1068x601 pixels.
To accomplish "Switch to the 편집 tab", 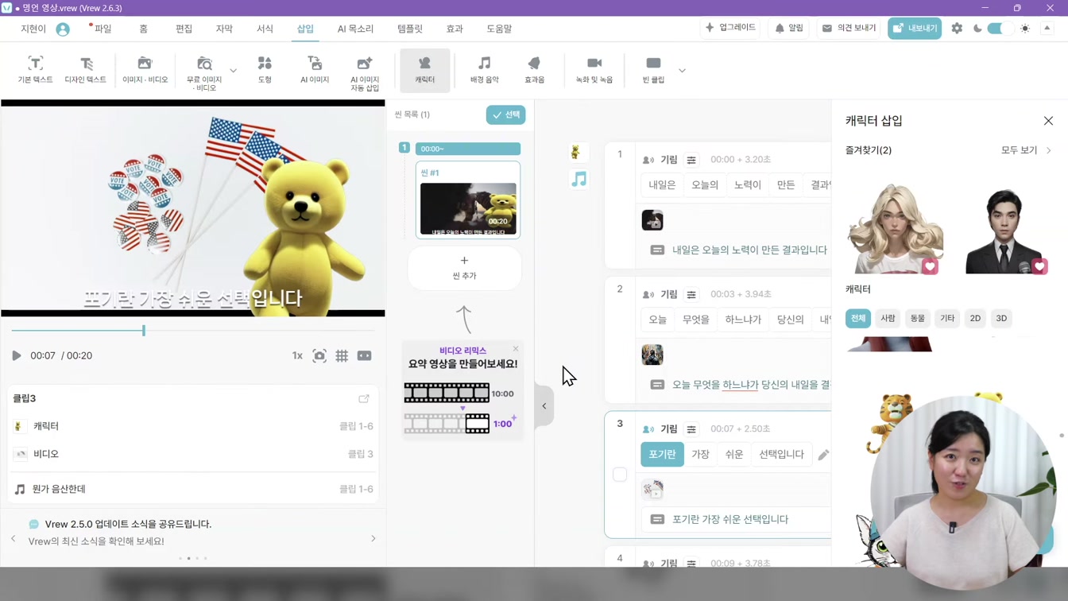I will [x=184, y=29].
